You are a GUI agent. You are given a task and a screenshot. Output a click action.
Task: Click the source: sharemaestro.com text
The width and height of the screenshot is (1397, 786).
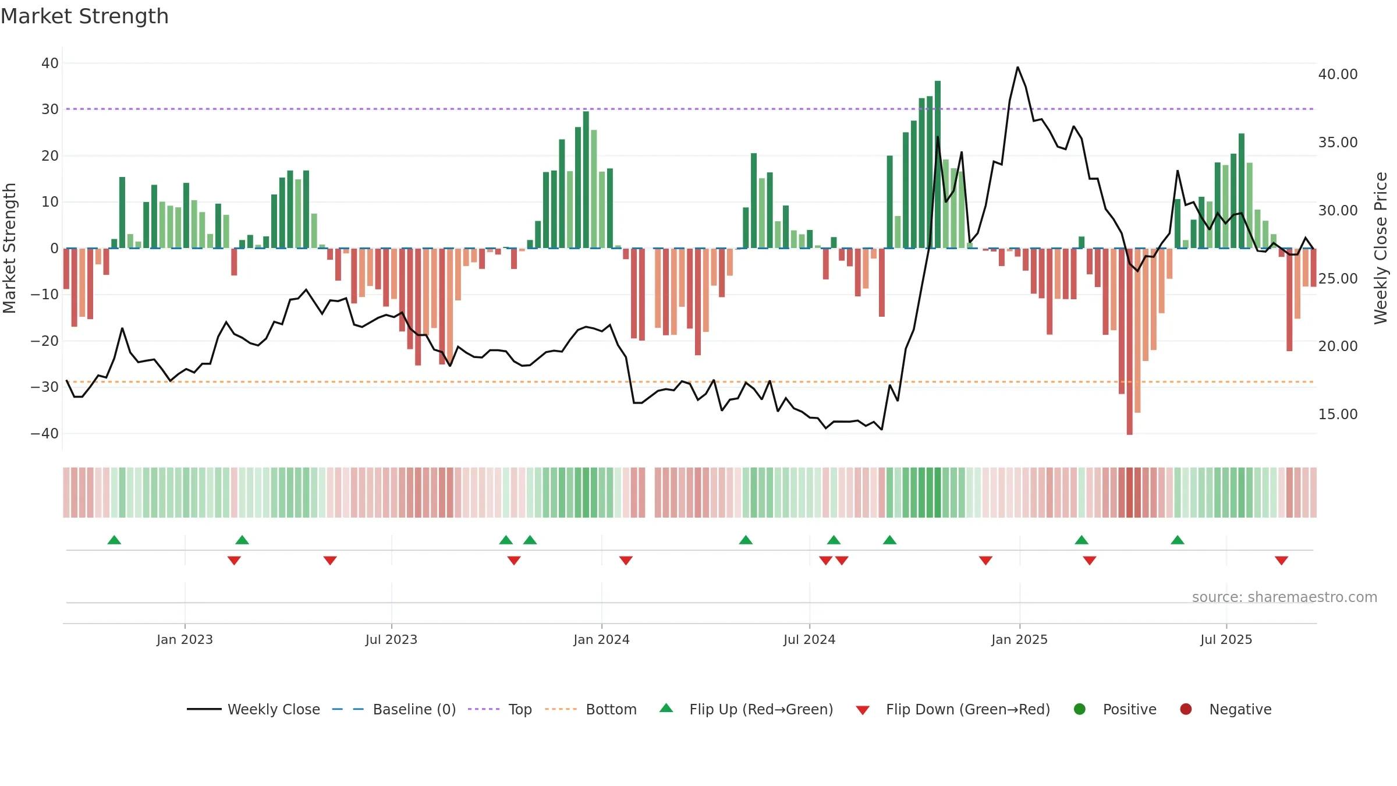[1285, 597]
